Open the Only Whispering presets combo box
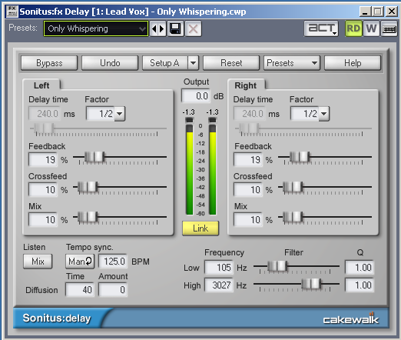The height and width of the screenshot is (340, 401). pos(96,28)
